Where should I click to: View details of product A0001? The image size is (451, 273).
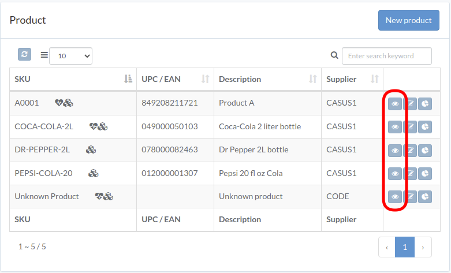395,104
